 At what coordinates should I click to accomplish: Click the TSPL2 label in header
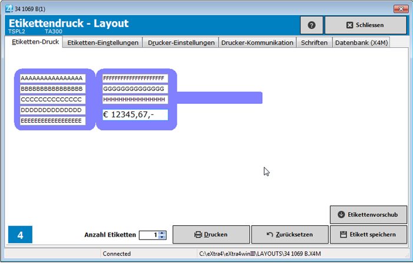(16, 31)
